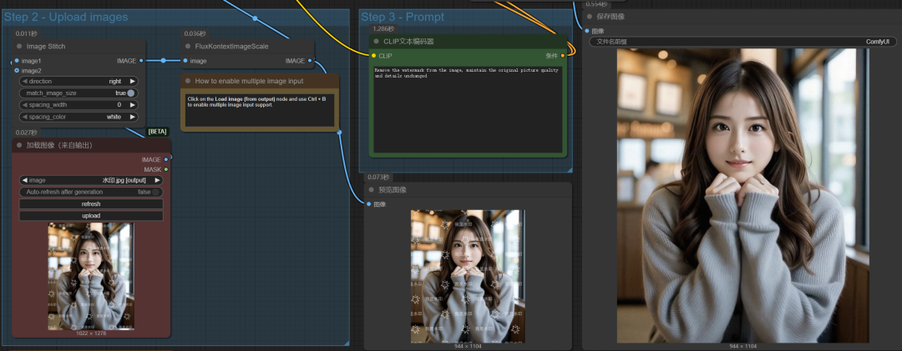Click the FluxKontextImageScale node title
The height and width of the screenshot is (351, 902).
pyautogui.click(x=232, y=47)
